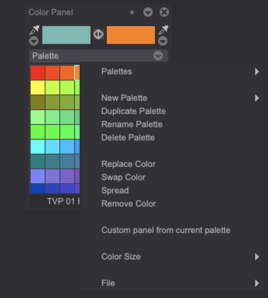Pick the pale green swatch in fourth row

pos(38,117)
